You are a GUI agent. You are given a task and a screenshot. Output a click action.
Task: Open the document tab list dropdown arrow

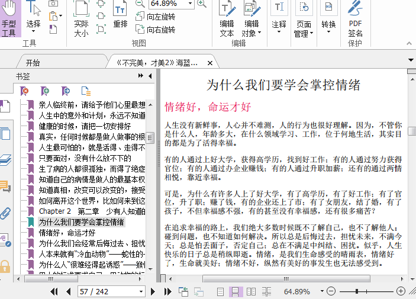coord(411,60)
